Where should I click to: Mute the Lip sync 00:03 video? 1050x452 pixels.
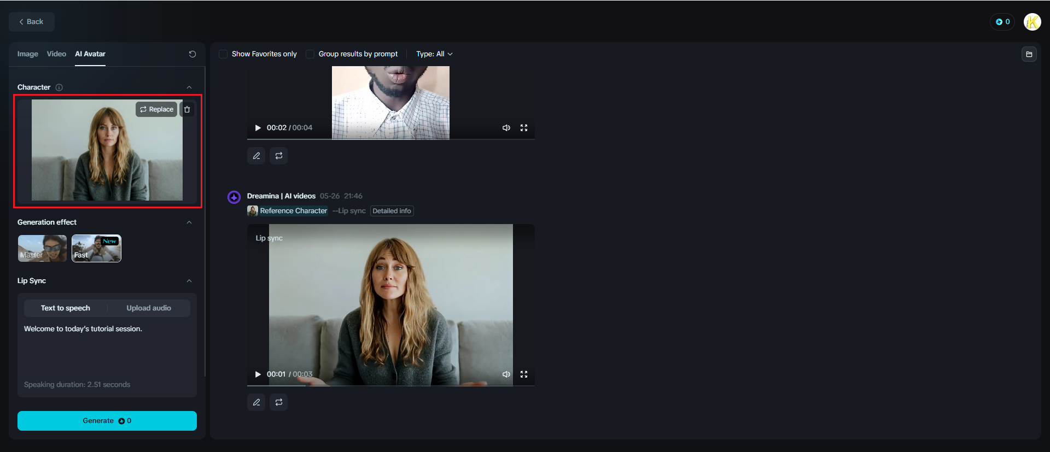506,374
